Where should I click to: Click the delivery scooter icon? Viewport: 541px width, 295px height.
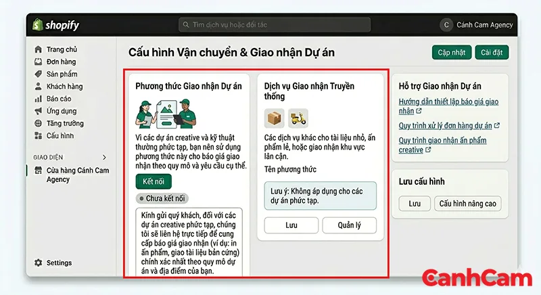click(x=298, y=118)
